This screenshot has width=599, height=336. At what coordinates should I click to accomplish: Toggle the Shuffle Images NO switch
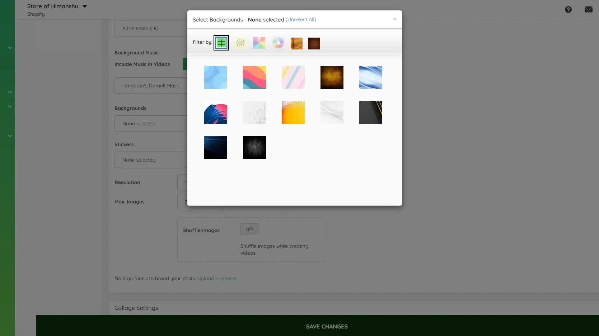click(x=249, y=229)
